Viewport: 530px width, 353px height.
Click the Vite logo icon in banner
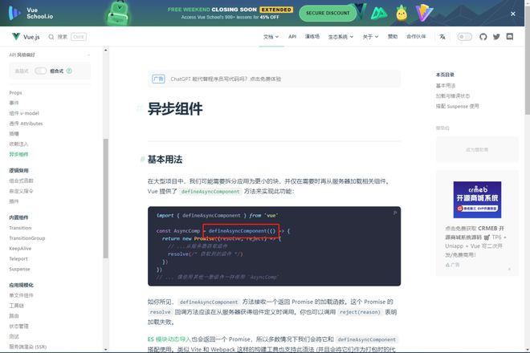pos(424,13)
